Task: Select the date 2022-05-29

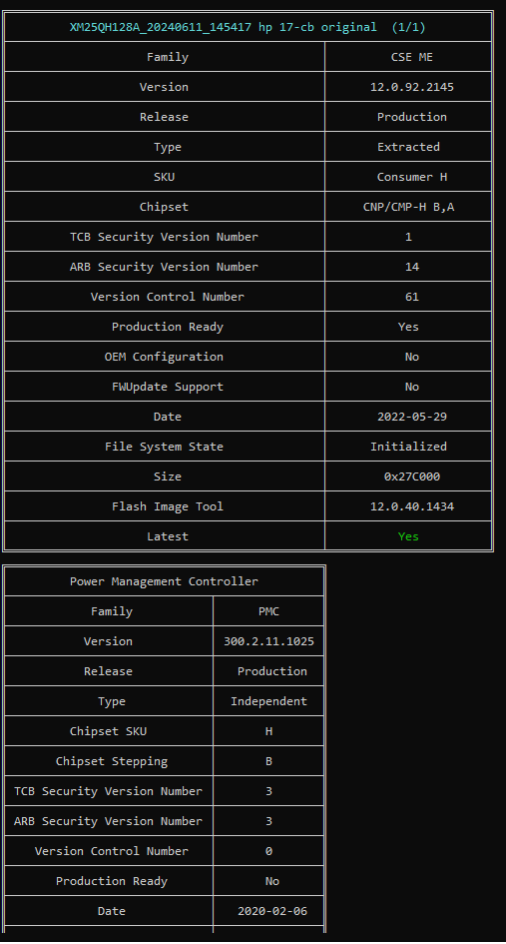Action: point(411,417)
